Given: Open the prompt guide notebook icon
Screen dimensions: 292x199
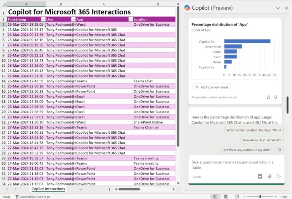Looking at the screenshot, I should [260, 176].
